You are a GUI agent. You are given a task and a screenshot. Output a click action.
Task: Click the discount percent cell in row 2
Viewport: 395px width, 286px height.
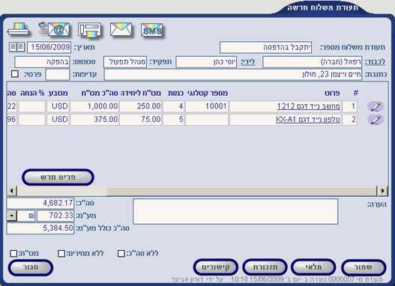31,120
